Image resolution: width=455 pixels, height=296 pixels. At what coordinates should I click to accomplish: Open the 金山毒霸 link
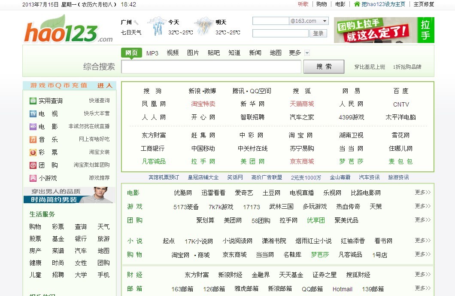point(340,177)
